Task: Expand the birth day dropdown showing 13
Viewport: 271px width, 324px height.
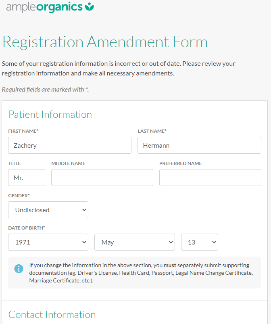Action: coord(199,242)
